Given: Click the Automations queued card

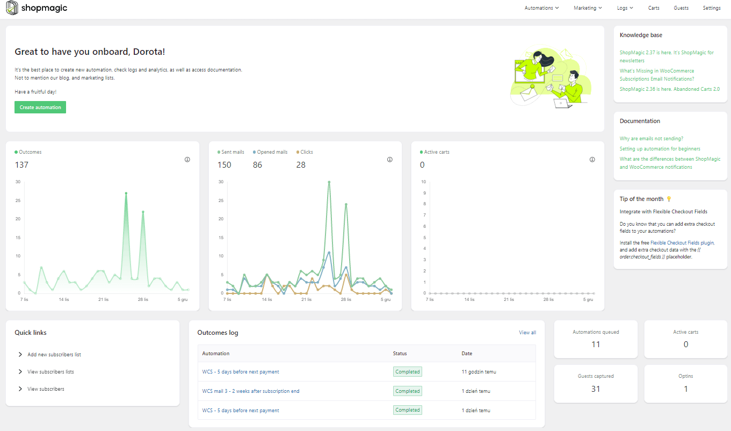Looking at the screenshot, I should (x=596, y=339).
